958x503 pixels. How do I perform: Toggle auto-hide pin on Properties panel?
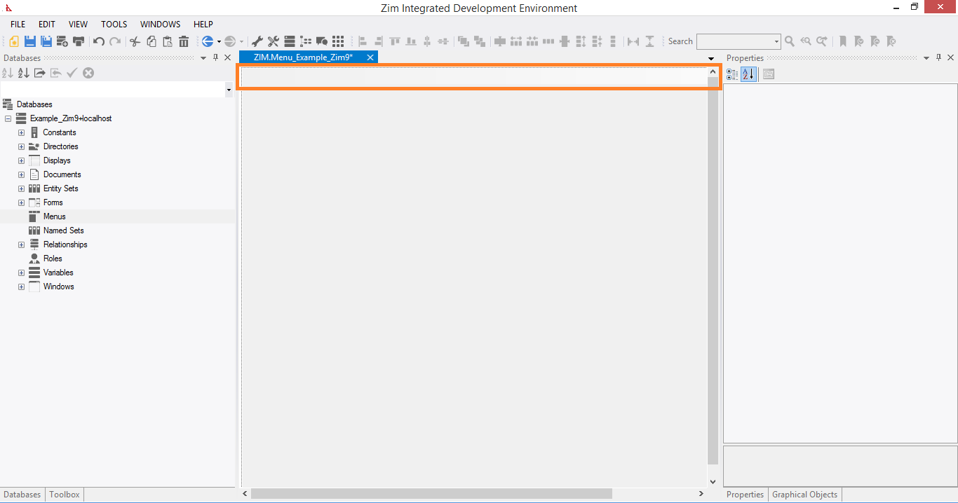tap(938, 58)
